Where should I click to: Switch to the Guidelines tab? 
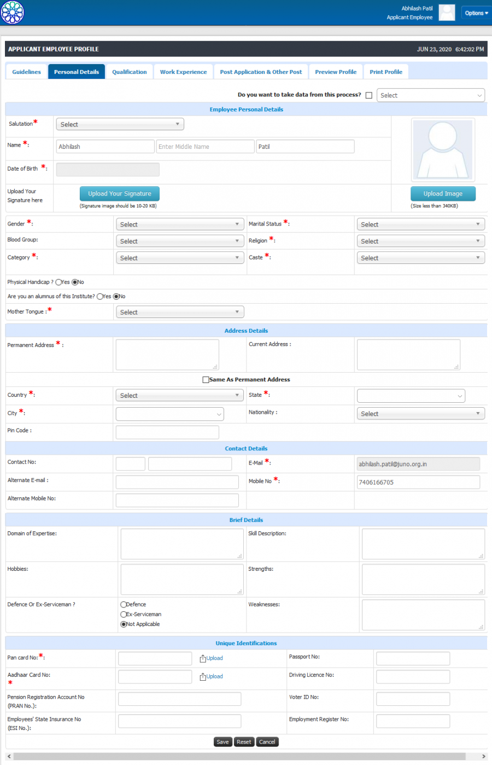point(27,72)
